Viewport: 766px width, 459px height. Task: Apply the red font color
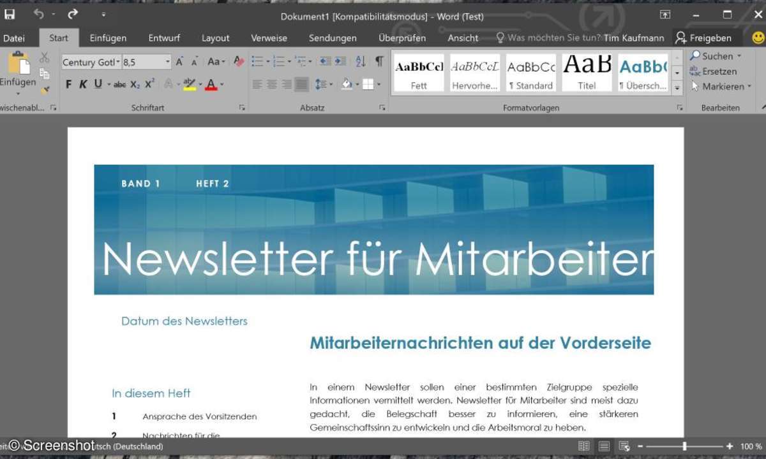coord(211,84)
